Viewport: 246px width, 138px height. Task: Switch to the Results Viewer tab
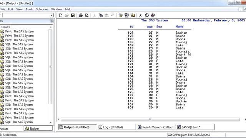[x=156, y=127]
